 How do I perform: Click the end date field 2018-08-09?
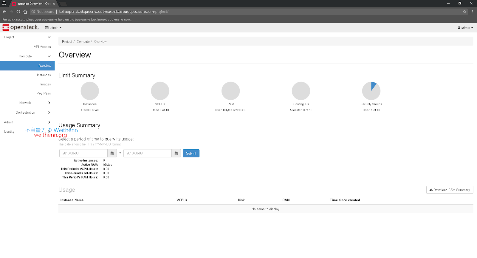tap(148, 153)
